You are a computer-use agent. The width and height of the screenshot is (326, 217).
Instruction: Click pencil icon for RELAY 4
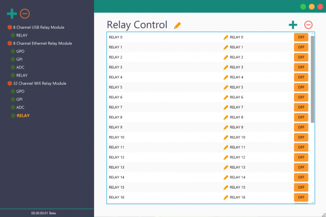click(x=226, y=77)
